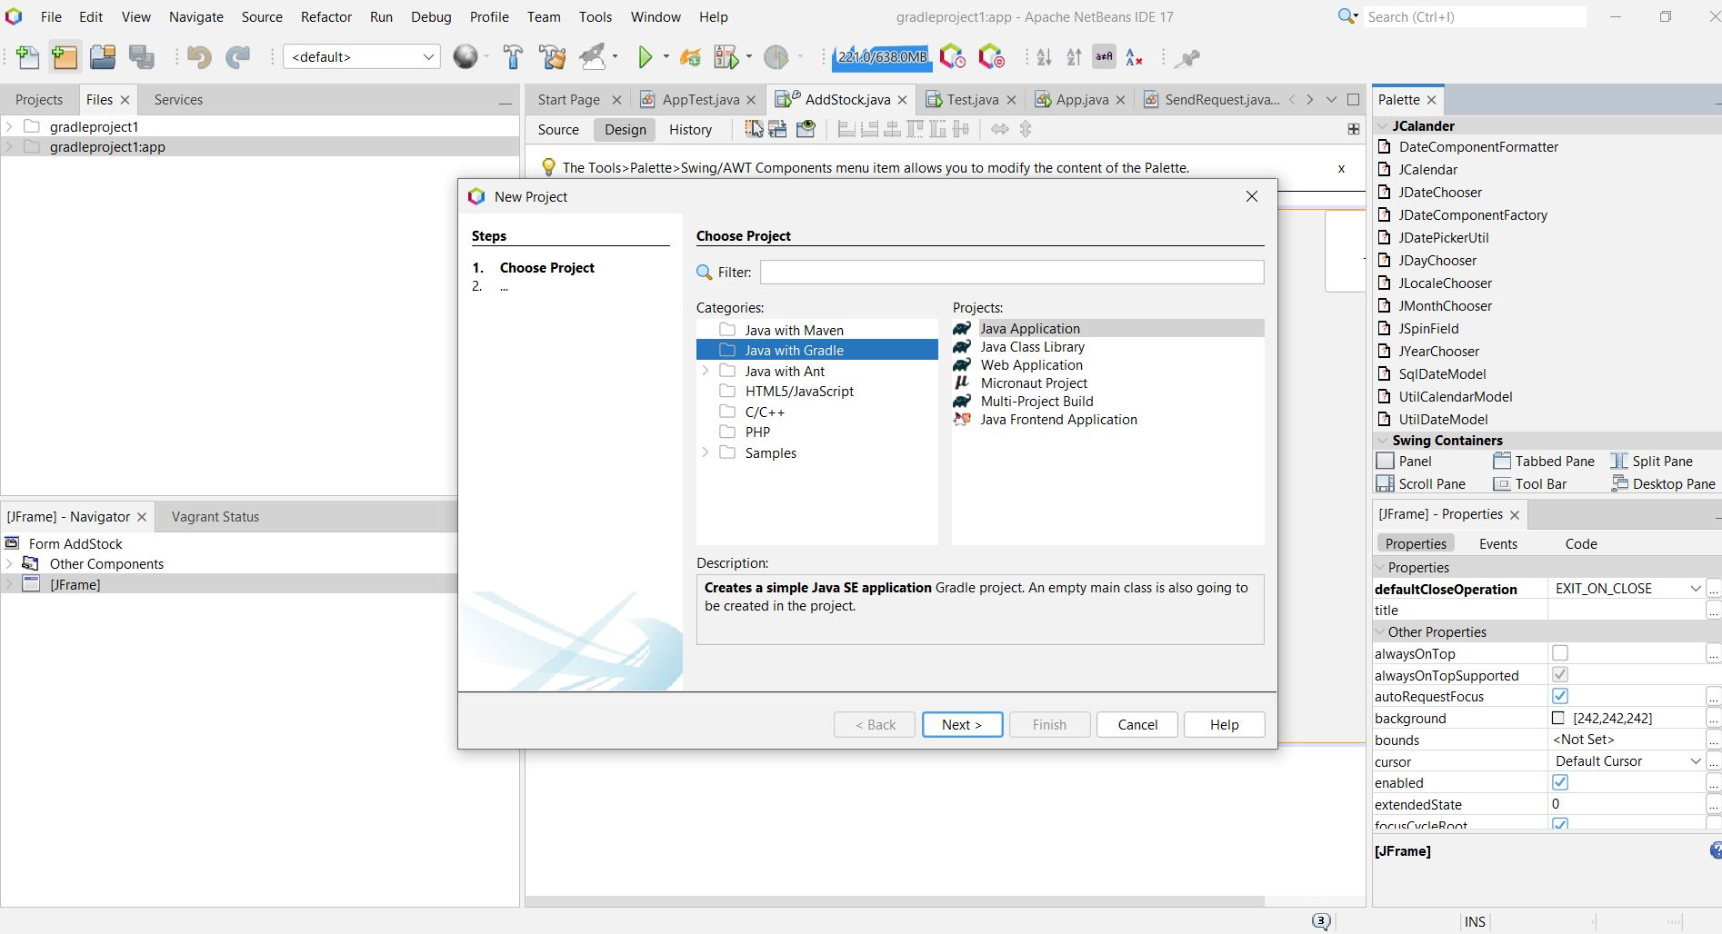
Task: Click the memory usage garbage-collect indicator
Action: click(x=882, y=57)
